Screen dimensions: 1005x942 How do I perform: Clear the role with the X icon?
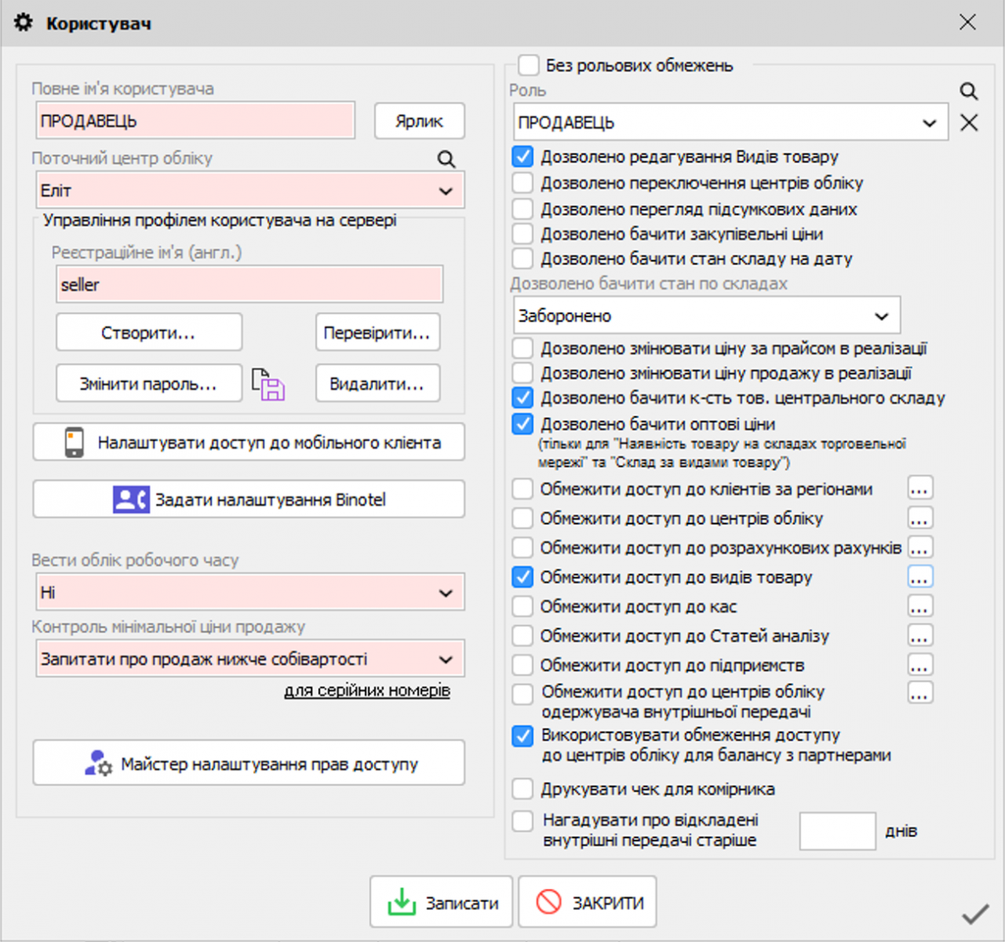pyautogui.click(x=969, y=122)
